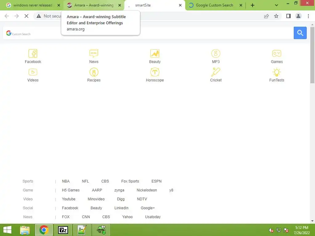
Task: Click the page's vertical scrollbar thumb
Action: (312, 55)
